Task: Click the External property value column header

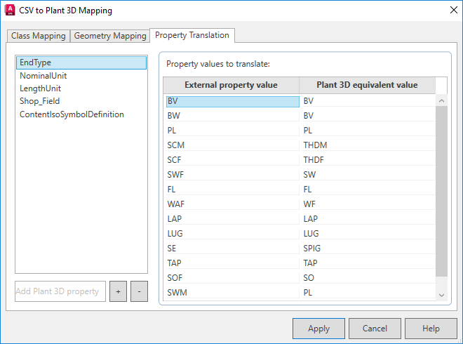Action: point(231,85)
